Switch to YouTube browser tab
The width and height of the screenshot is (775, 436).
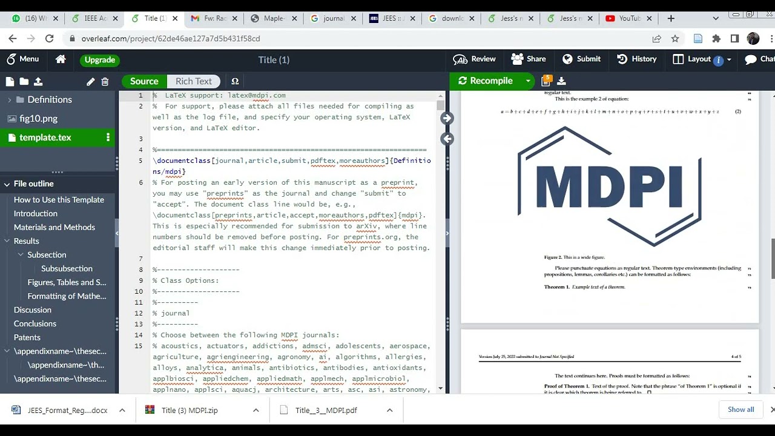[627, 18]
